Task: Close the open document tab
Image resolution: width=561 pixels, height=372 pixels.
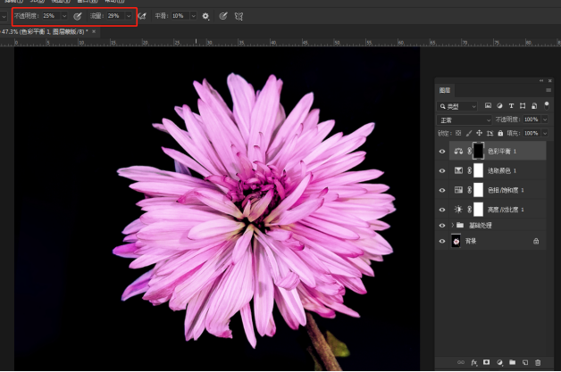Action: 94,31
